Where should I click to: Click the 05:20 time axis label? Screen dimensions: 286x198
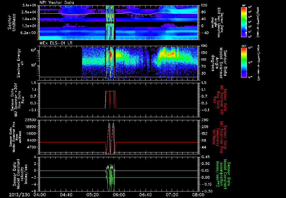(x=93, y=195)
